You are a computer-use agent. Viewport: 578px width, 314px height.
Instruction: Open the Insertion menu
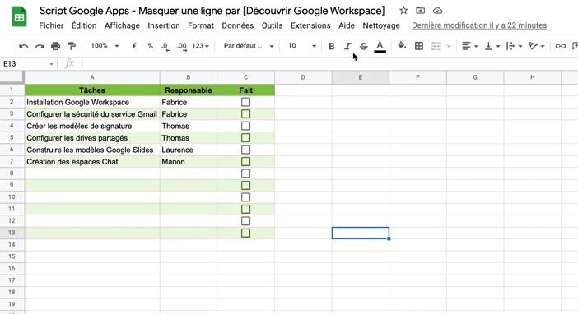(164, 25)
